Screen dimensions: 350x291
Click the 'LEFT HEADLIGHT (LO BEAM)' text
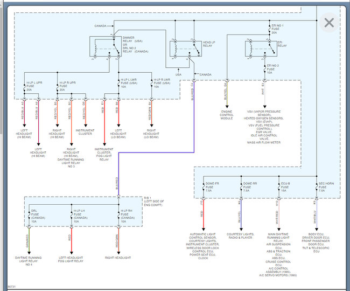pyautogui.click(x=118, y=134)
